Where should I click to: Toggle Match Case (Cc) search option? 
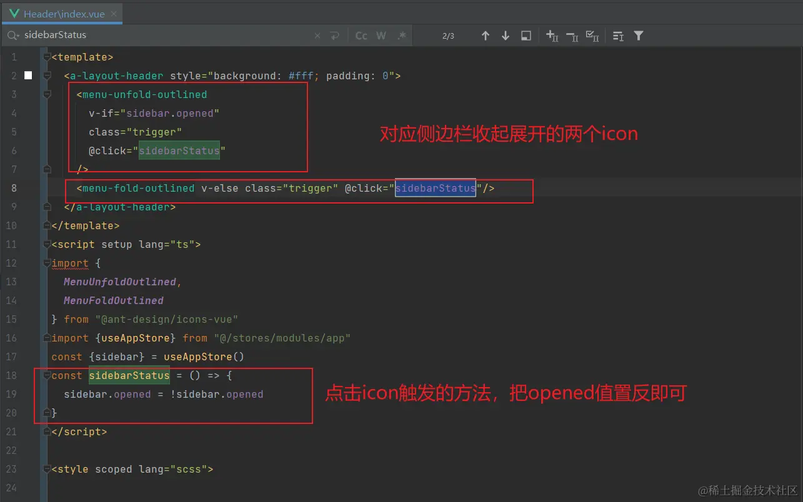(361, 36)
